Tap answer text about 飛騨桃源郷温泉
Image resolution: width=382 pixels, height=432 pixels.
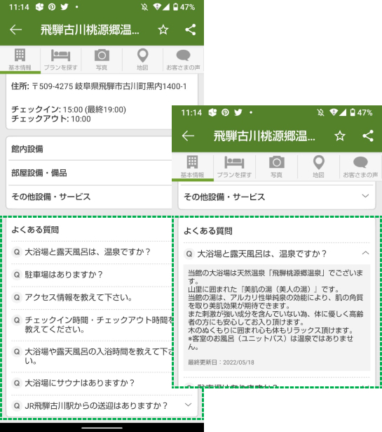(x=275, y=310)
